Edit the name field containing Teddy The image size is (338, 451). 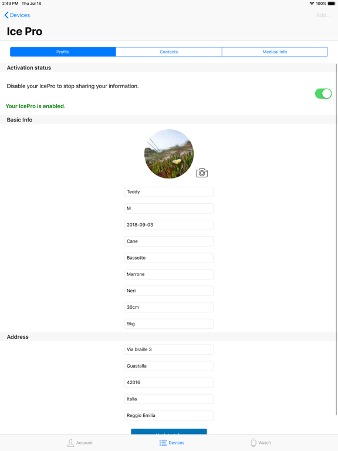click(x=169, y=192)
